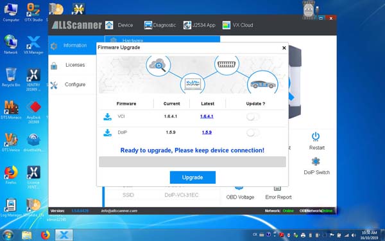Click the Windows Start button
The image size is (385, 241).
click(x=8, y=235)
